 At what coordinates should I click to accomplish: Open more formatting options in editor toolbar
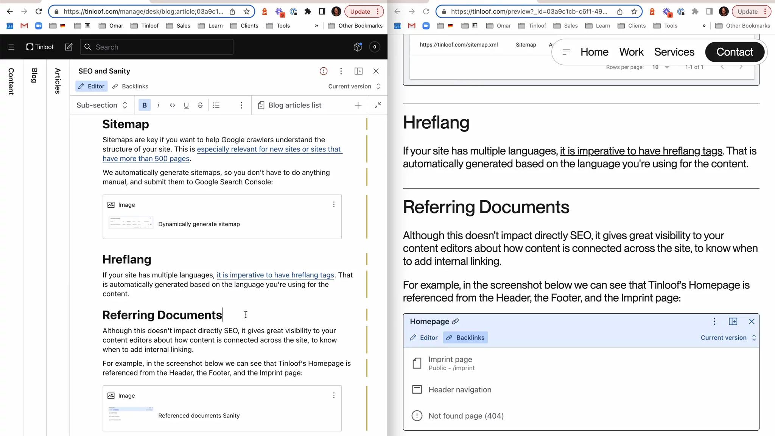[x=241, y=105]
